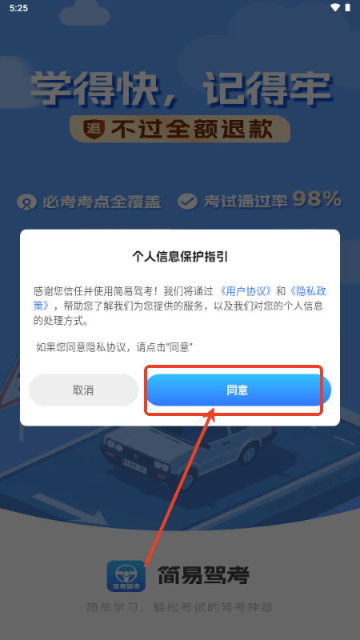This screenshot has height=640, width=360.
Task: Tap the Wi-Fi status bar icon
Action: [x=335, y=8]
